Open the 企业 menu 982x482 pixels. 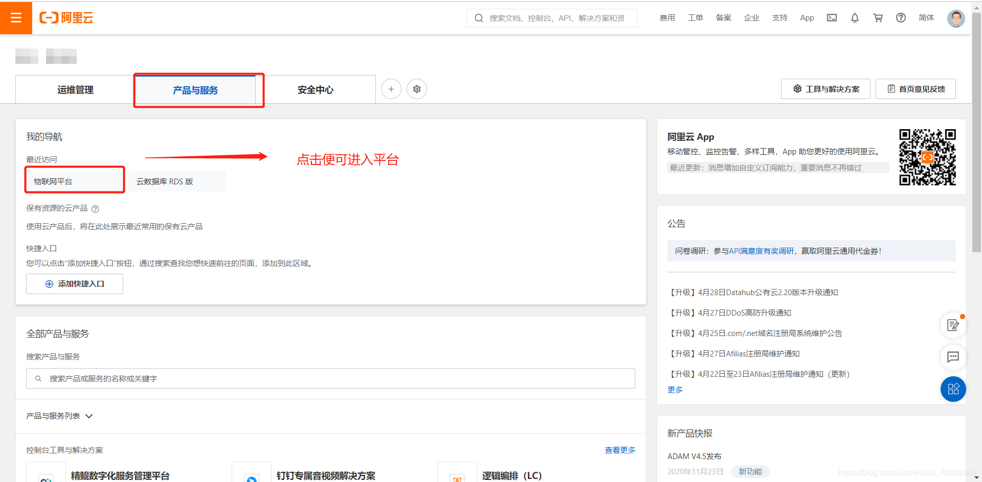752,18
